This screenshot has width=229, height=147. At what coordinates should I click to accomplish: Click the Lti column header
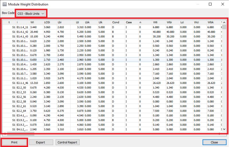pyautogui.click(x=77, y=22)
